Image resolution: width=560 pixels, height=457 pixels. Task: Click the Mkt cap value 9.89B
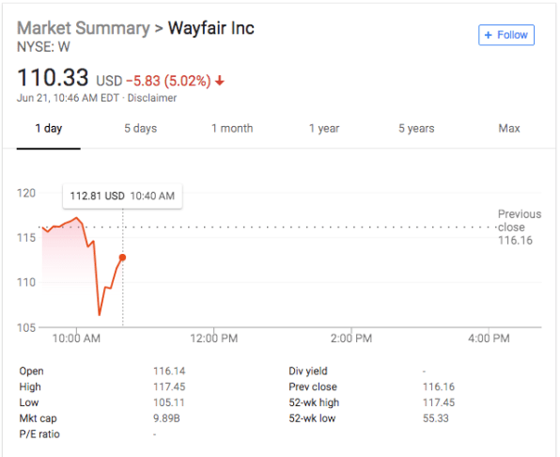coord(166,418)
